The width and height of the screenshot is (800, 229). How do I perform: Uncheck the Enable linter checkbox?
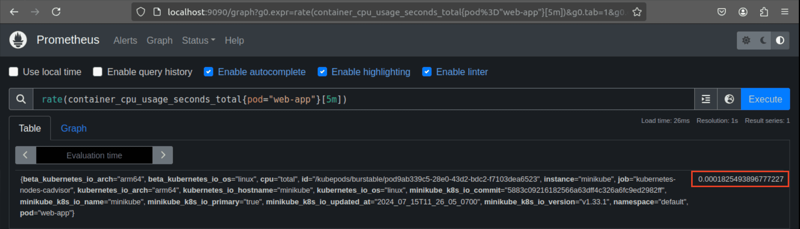(427, 72)
